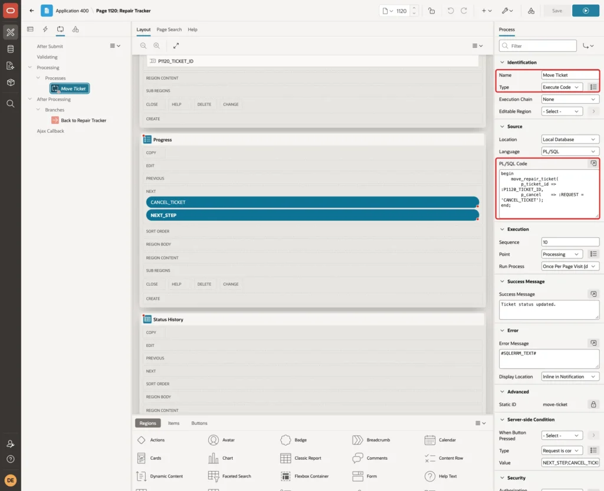Open the process Type list-of-values button
The width and height of the screenshot is (604, 491).
coord(593,87)
